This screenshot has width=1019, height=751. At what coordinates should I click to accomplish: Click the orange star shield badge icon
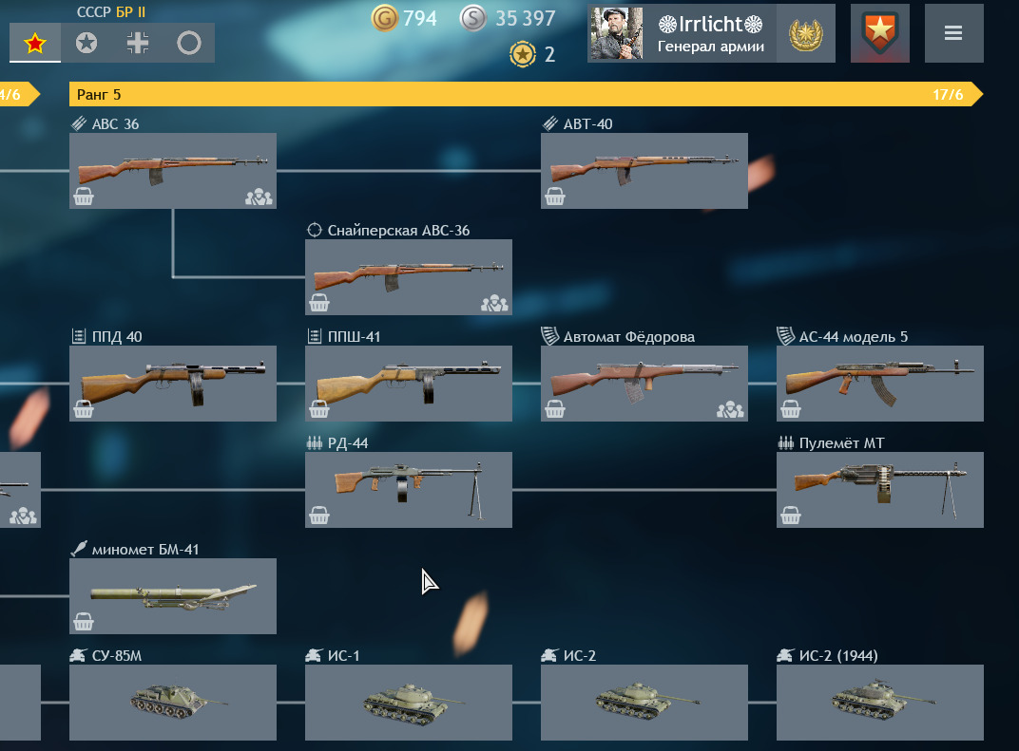880,33
